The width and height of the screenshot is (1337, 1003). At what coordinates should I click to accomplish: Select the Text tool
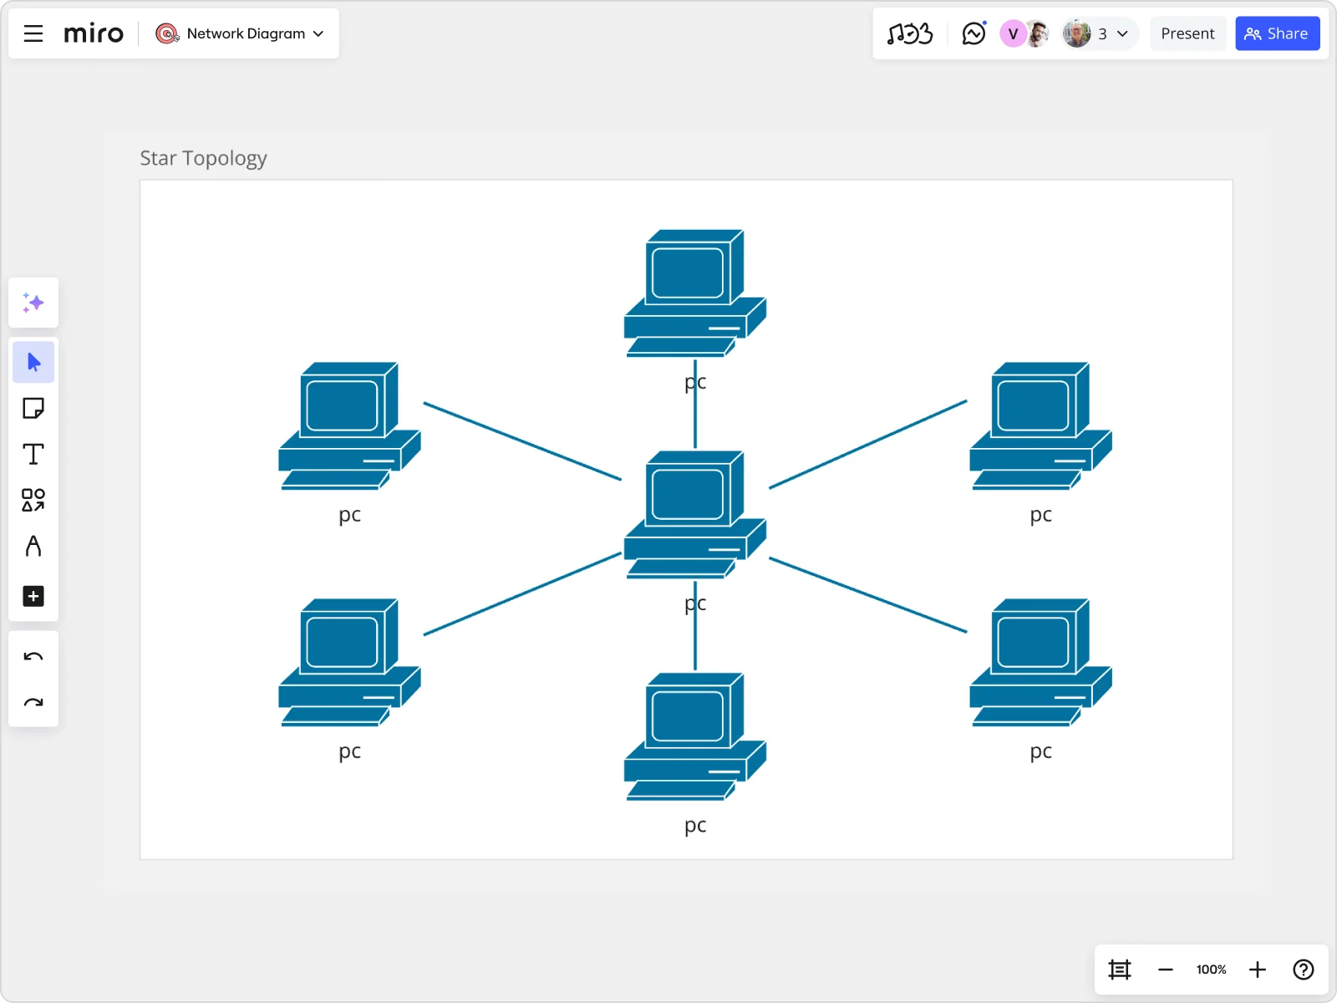coord(33,454)
